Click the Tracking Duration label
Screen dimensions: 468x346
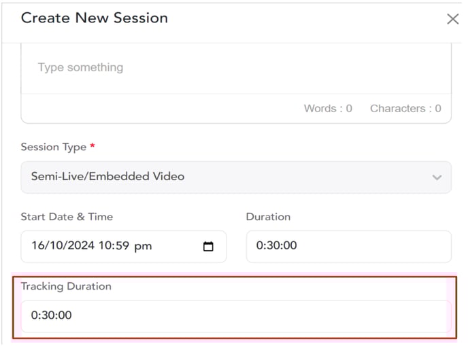point(66,286)
